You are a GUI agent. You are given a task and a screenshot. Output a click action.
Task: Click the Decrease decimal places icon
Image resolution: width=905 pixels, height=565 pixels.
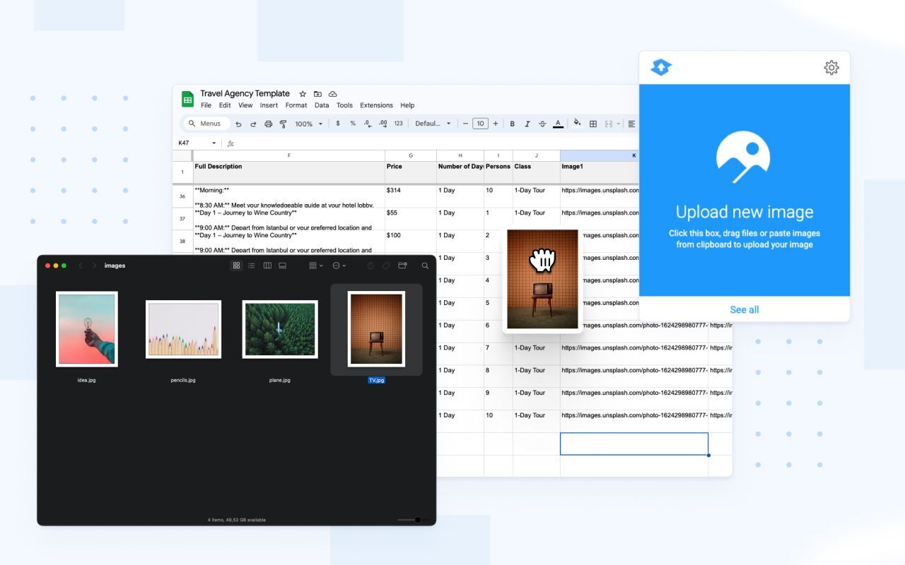(x=367, y=124)
